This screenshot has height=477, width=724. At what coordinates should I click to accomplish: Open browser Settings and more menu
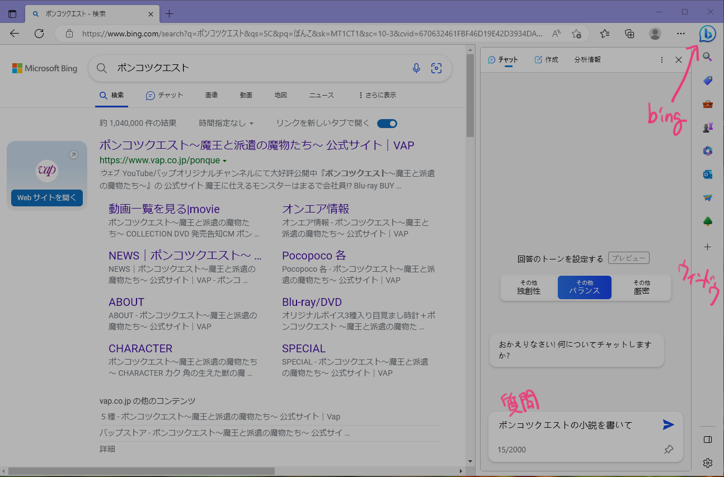point(680,34)
